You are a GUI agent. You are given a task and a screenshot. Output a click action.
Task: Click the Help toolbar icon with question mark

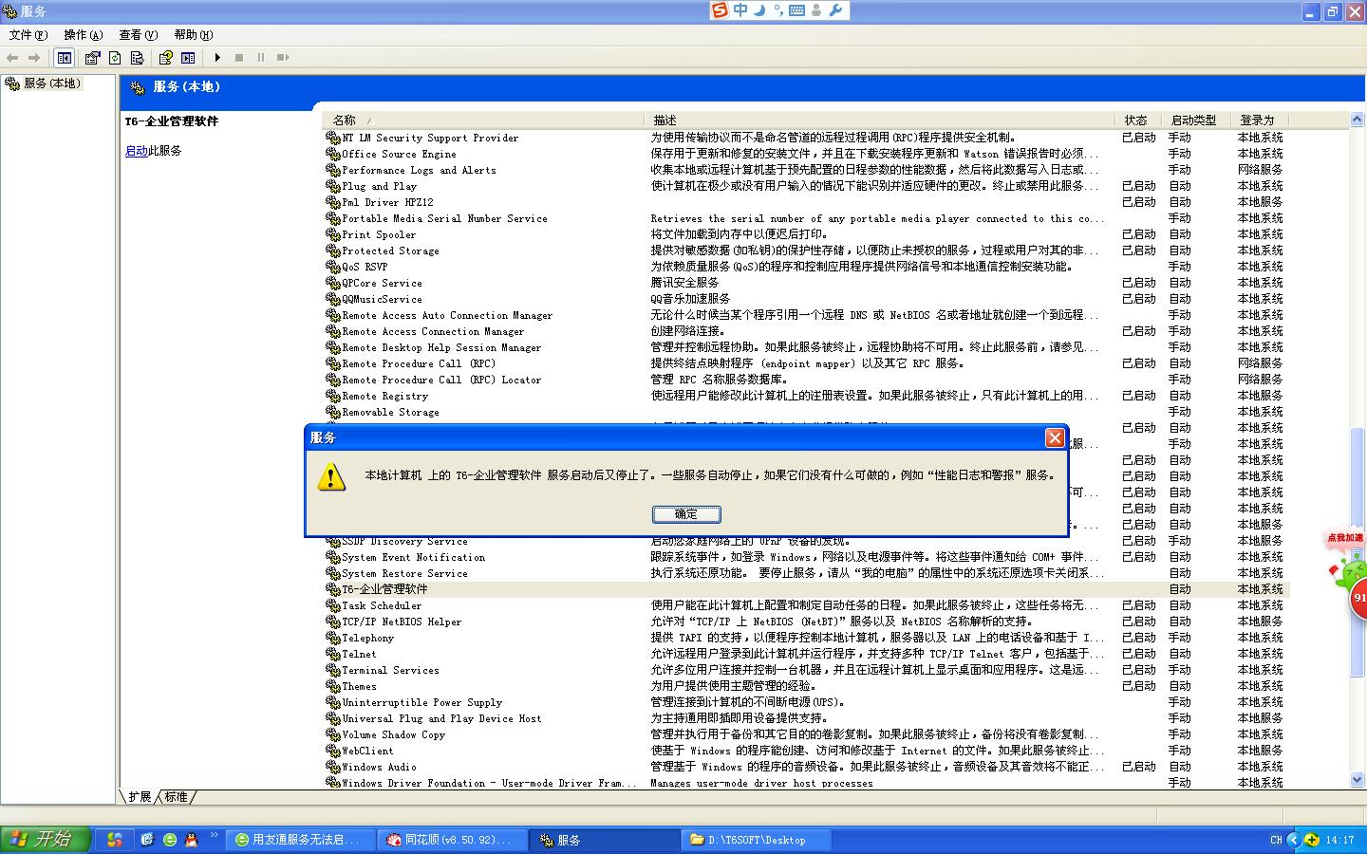pos(165,58)
